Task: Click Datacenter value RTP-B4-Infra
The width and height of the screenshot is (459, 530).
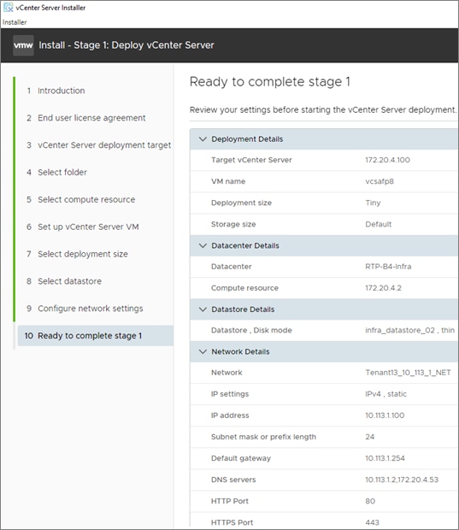Action: pos(388,267)
